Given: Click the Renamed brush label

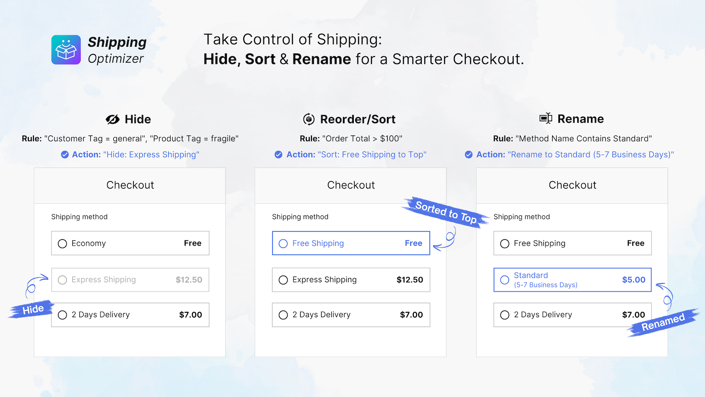Looking at the screenshot, I should point(663,322).
